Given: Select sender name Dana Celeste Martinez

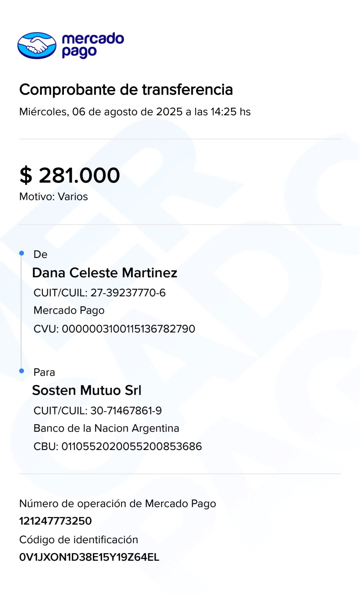Looking at the screenshot, I should click(105, 273).
